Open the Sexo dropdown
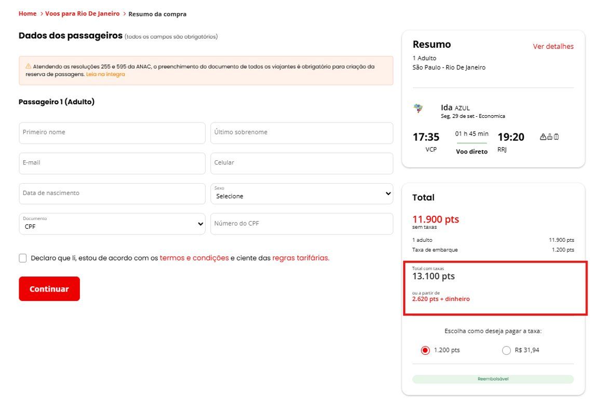 tap(302, 194)
